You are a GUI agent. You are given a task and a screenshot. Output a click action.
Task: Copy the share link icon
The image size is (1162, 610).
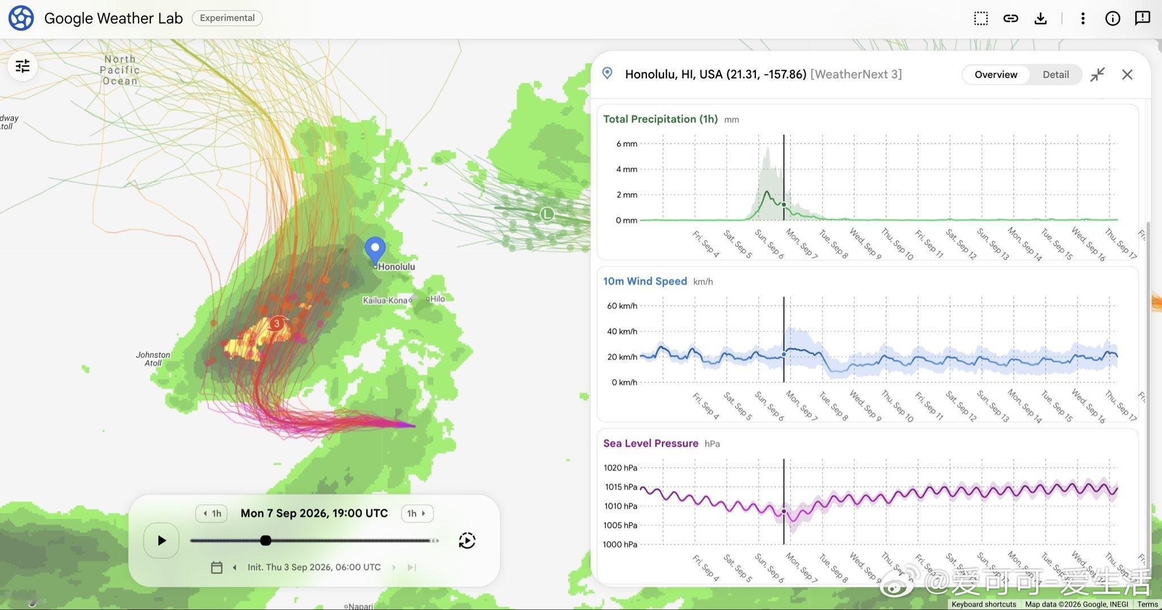click(1011, 18)
